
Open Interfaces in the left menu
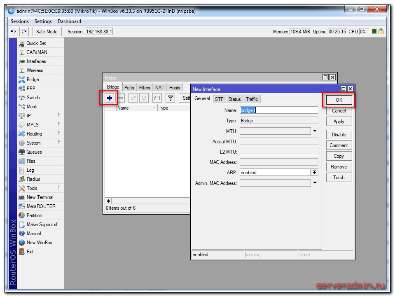(36, 61)
